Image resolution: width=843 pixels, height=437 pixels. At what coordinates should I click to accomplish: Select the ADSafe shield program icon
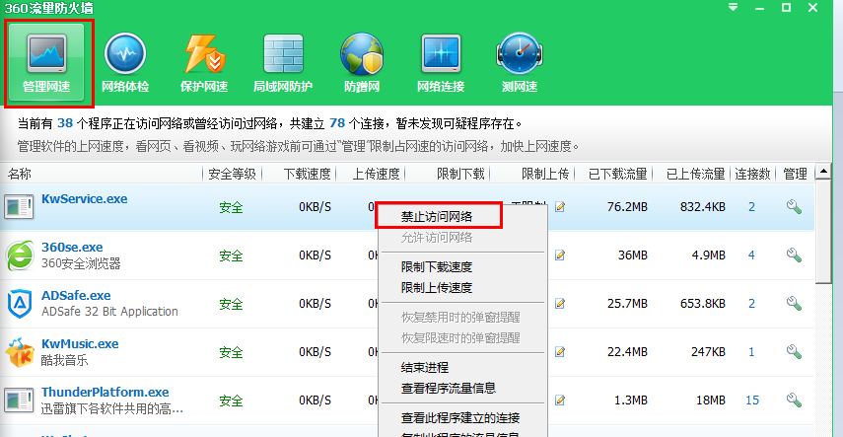tap(20, 304)
